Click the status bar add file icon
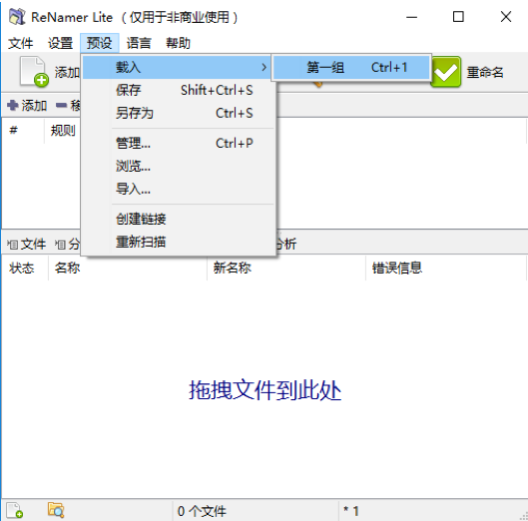The height and width of the screenshot is (521, 528). (x=15, y=510)
